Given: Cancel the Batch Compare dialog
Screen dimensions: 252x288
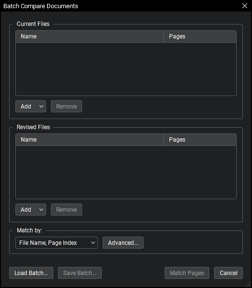Looking at the screenshot, I should coord(228,273).
